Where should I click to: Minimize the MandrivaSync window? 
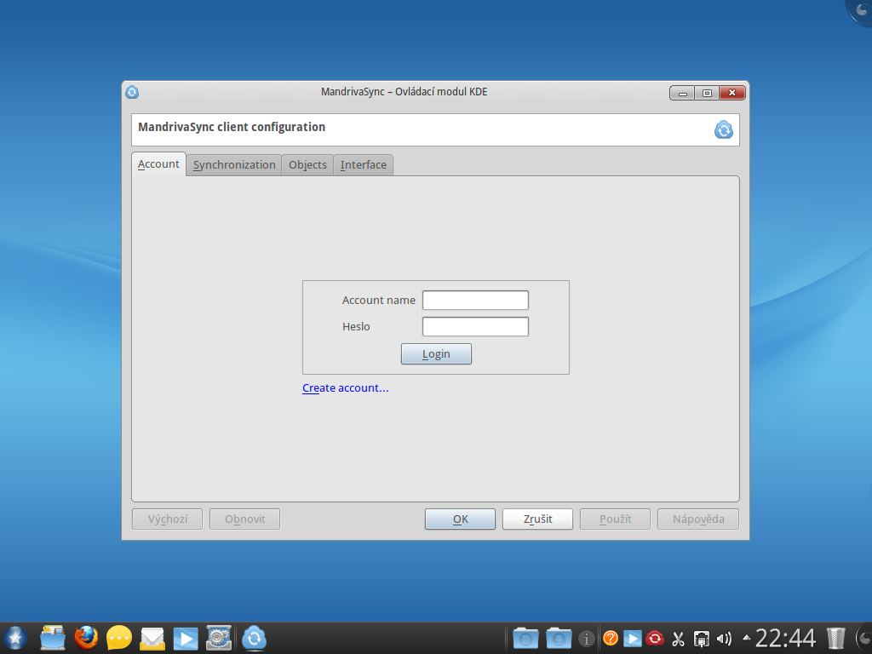(x=682, y=93)
